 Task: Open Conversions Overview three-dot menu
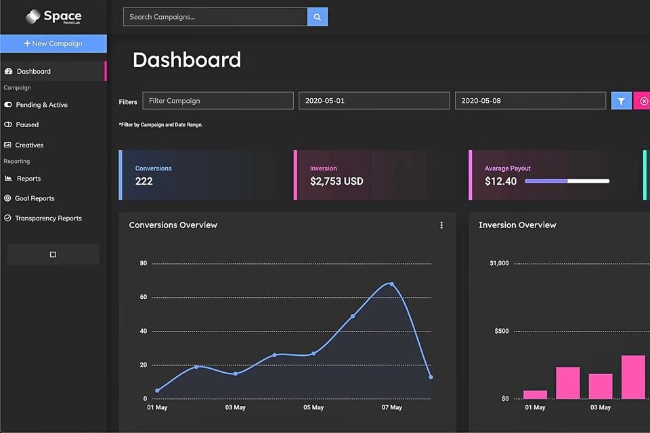441,225
